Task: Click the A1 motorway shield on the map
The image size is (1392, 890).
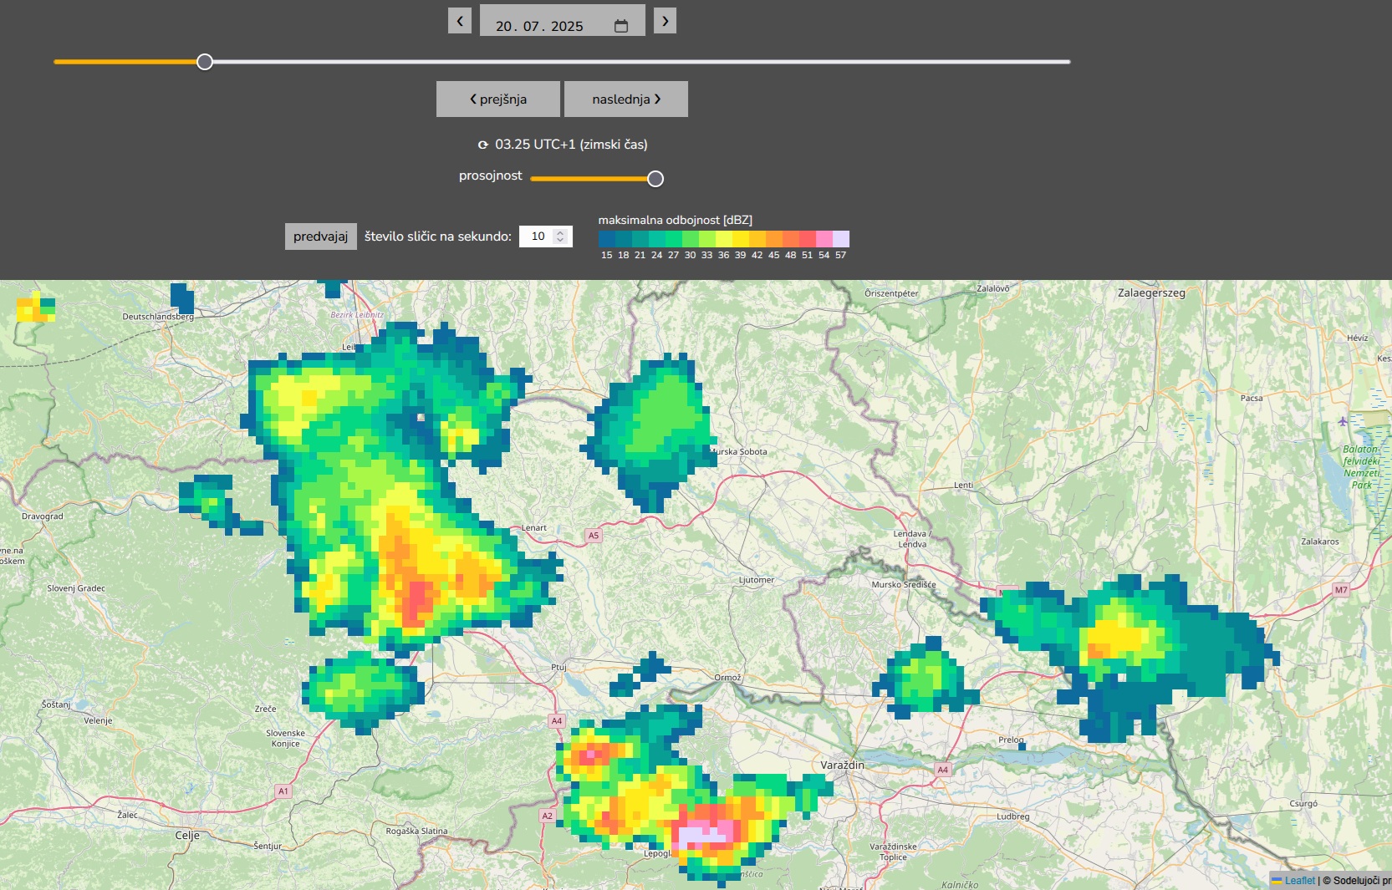Action: click(283, 791)
